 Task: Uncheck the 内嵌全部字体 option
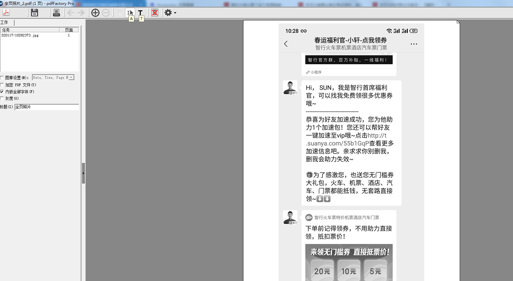[x=2, y=92]
